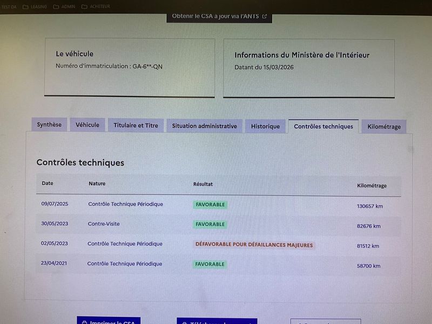The image size is (432, 324).
Task: Click the registration number GA-6**-QN
Action: [147, 66]
